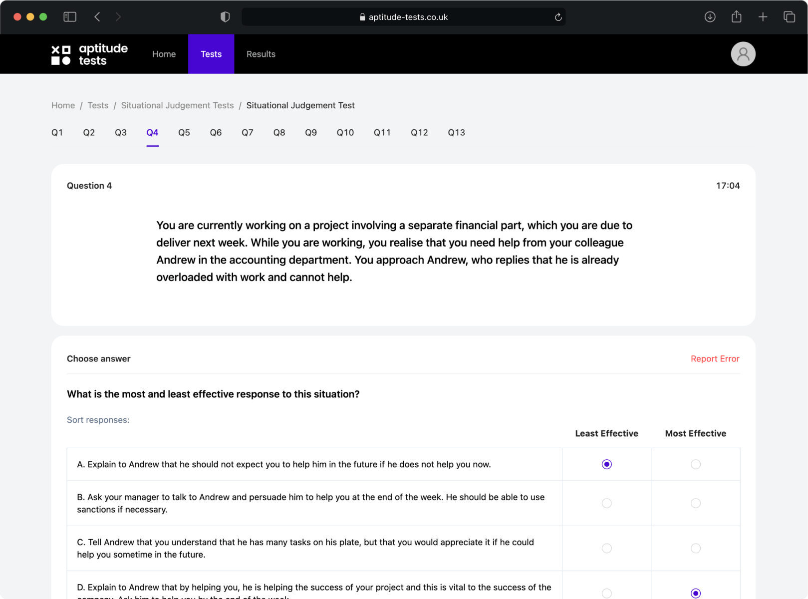Click the Report Error link
Viewport: 808px width, 599px height.
point(714,359)
